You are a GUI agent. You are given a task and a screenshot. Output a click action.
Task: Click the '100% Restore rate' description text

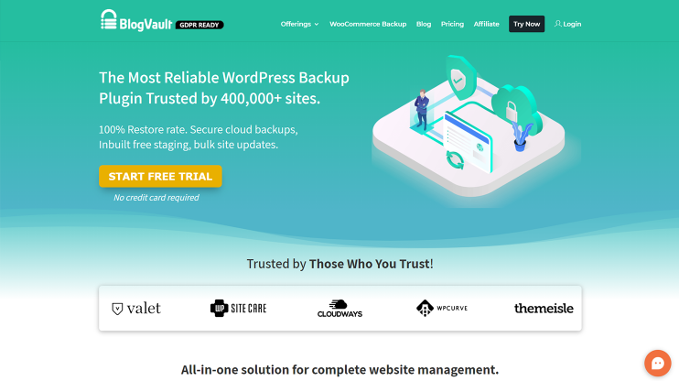[x=199, y=137]
